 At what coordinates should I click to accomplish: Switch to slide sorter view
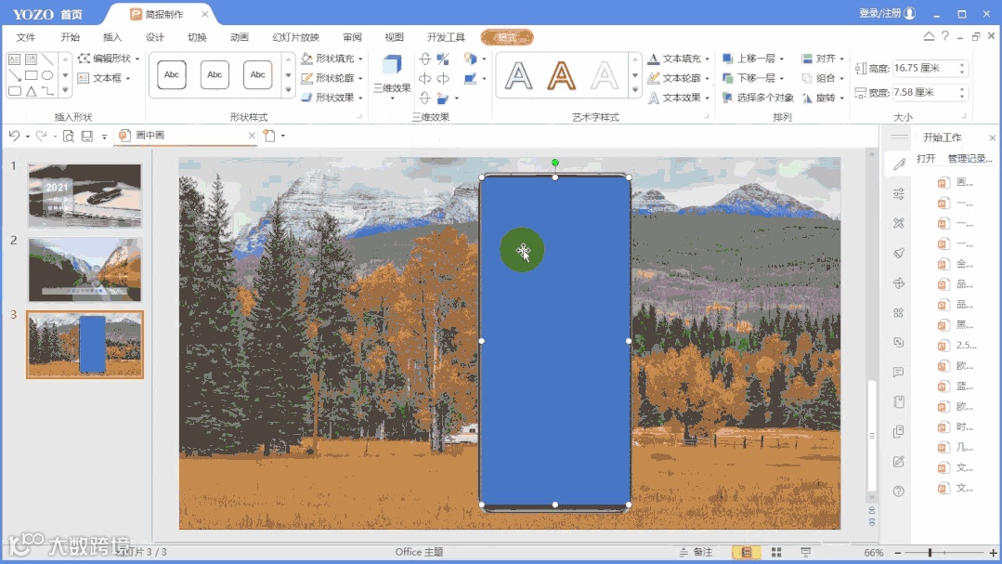[x=776, y=552]
